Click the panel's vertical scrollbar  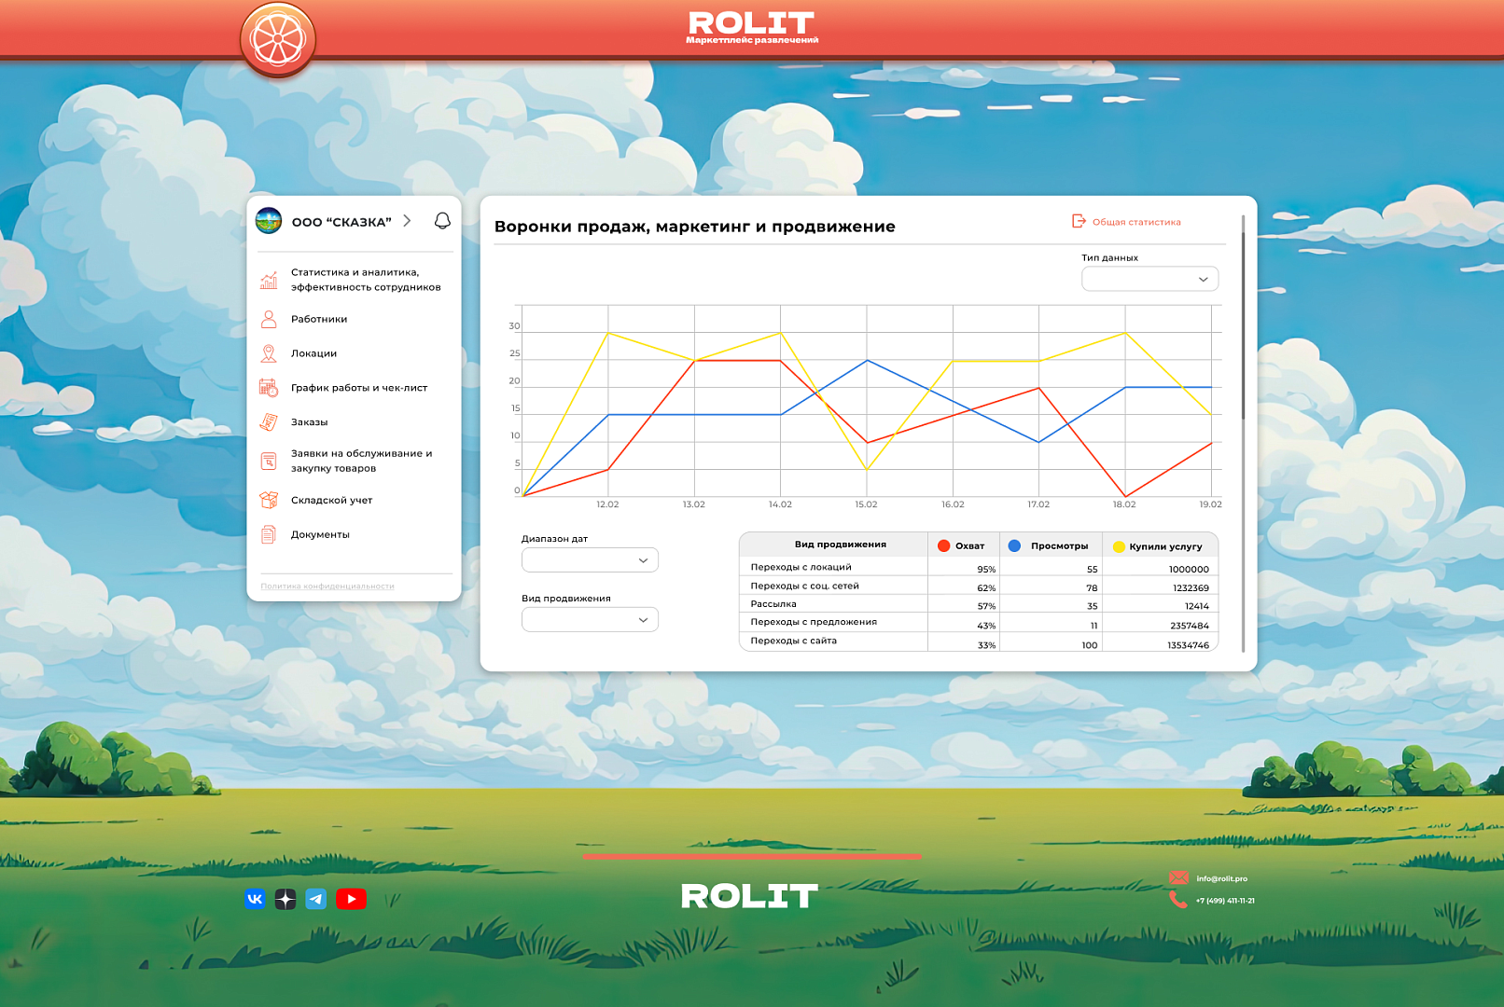point(1243,317)
